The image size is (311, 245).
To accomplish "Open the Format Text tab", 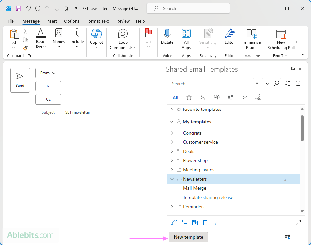I will [98, 21].
